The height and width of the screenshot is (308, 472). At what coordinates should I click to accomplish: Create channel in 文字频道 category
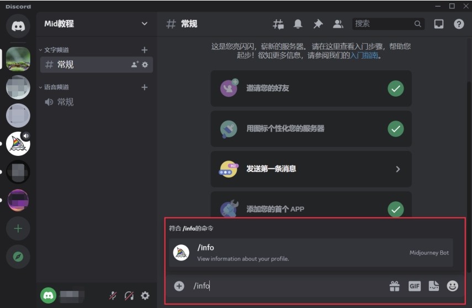coord(145,50)
